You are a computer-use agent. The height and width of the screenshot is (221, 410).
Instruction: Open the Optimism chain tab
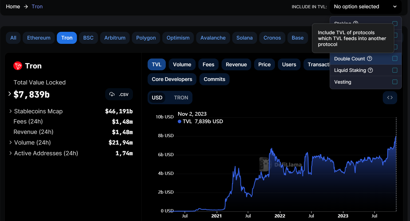pyautogui.click(x=178, y=38)
